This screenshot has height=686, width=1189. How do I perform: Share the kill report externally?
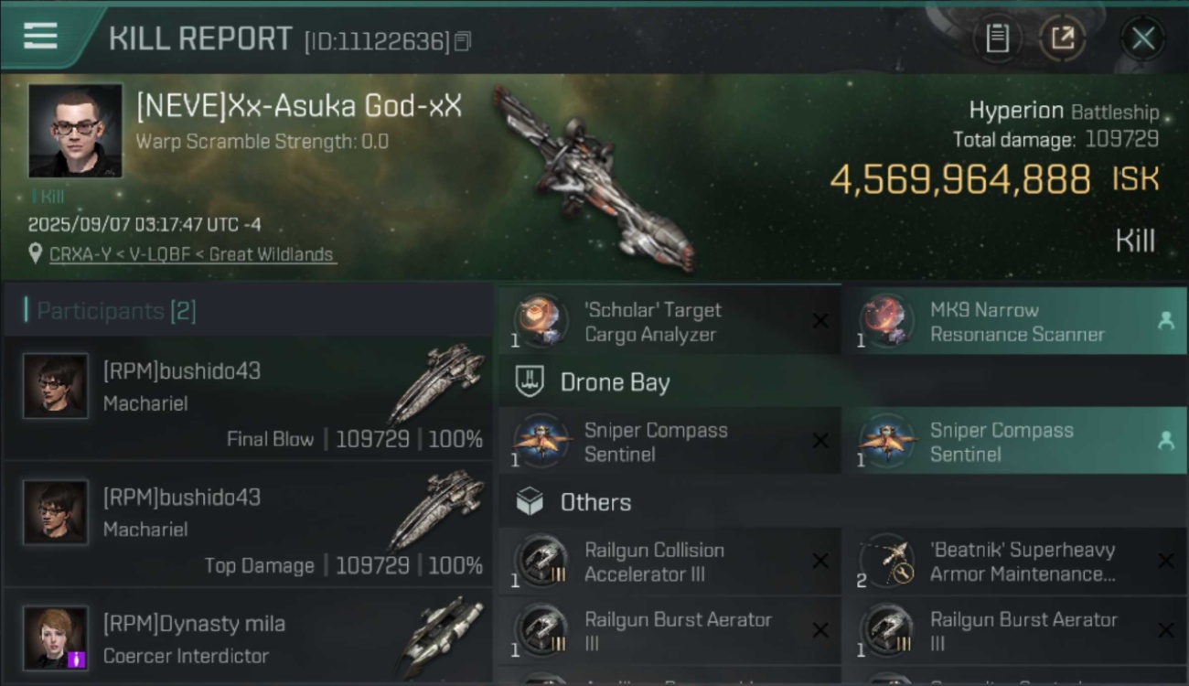1063,38
